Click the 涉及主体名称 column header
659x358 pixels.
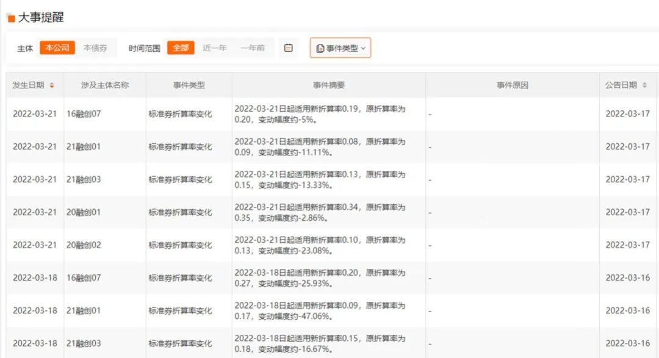pos(105,85)
